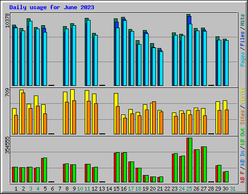This screenshot has width=248, height=194.
Task: Click the 709 axis label
Action: [7, 93]
